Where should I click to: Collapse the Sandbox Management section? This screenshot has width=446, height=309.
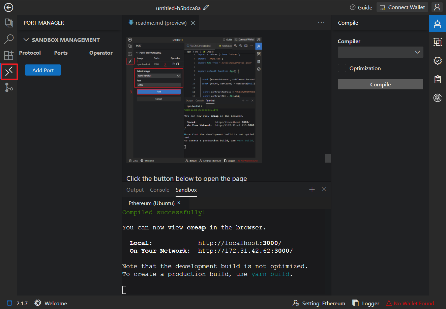[26, 40]
